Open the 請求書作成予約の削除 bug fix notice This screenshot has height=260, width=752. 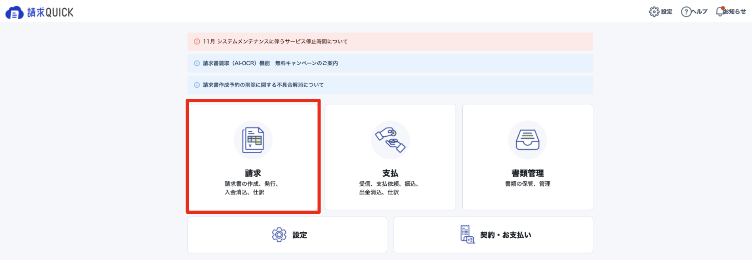point(390,85)
